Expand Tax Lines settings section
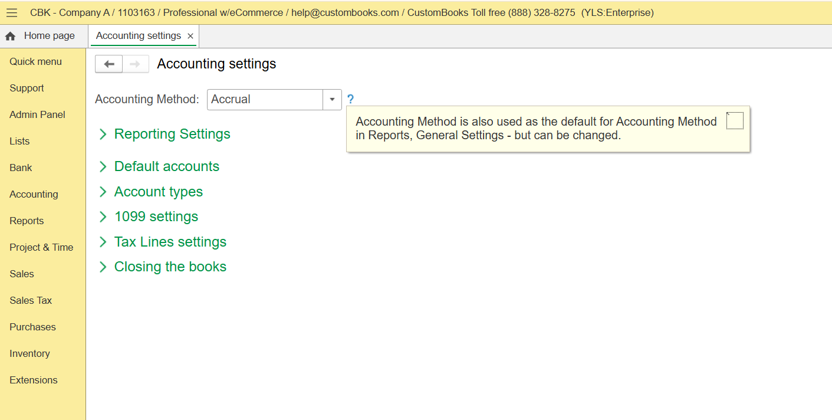This screenshot has height=420, width=832. [170, 242]
